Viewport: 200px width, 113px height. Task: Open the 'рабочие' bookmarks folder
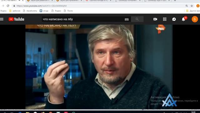[x=15, y=11]
